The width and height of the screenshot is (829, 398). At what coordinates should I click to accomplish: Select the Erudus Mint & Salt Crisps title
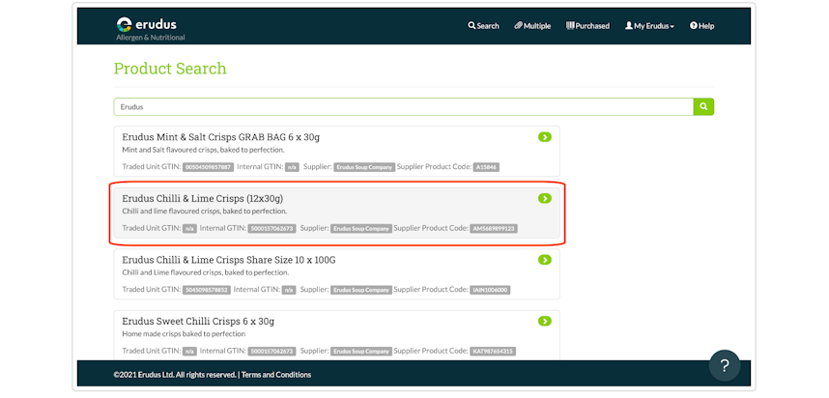pyautogui.click(x=221, y=137)
